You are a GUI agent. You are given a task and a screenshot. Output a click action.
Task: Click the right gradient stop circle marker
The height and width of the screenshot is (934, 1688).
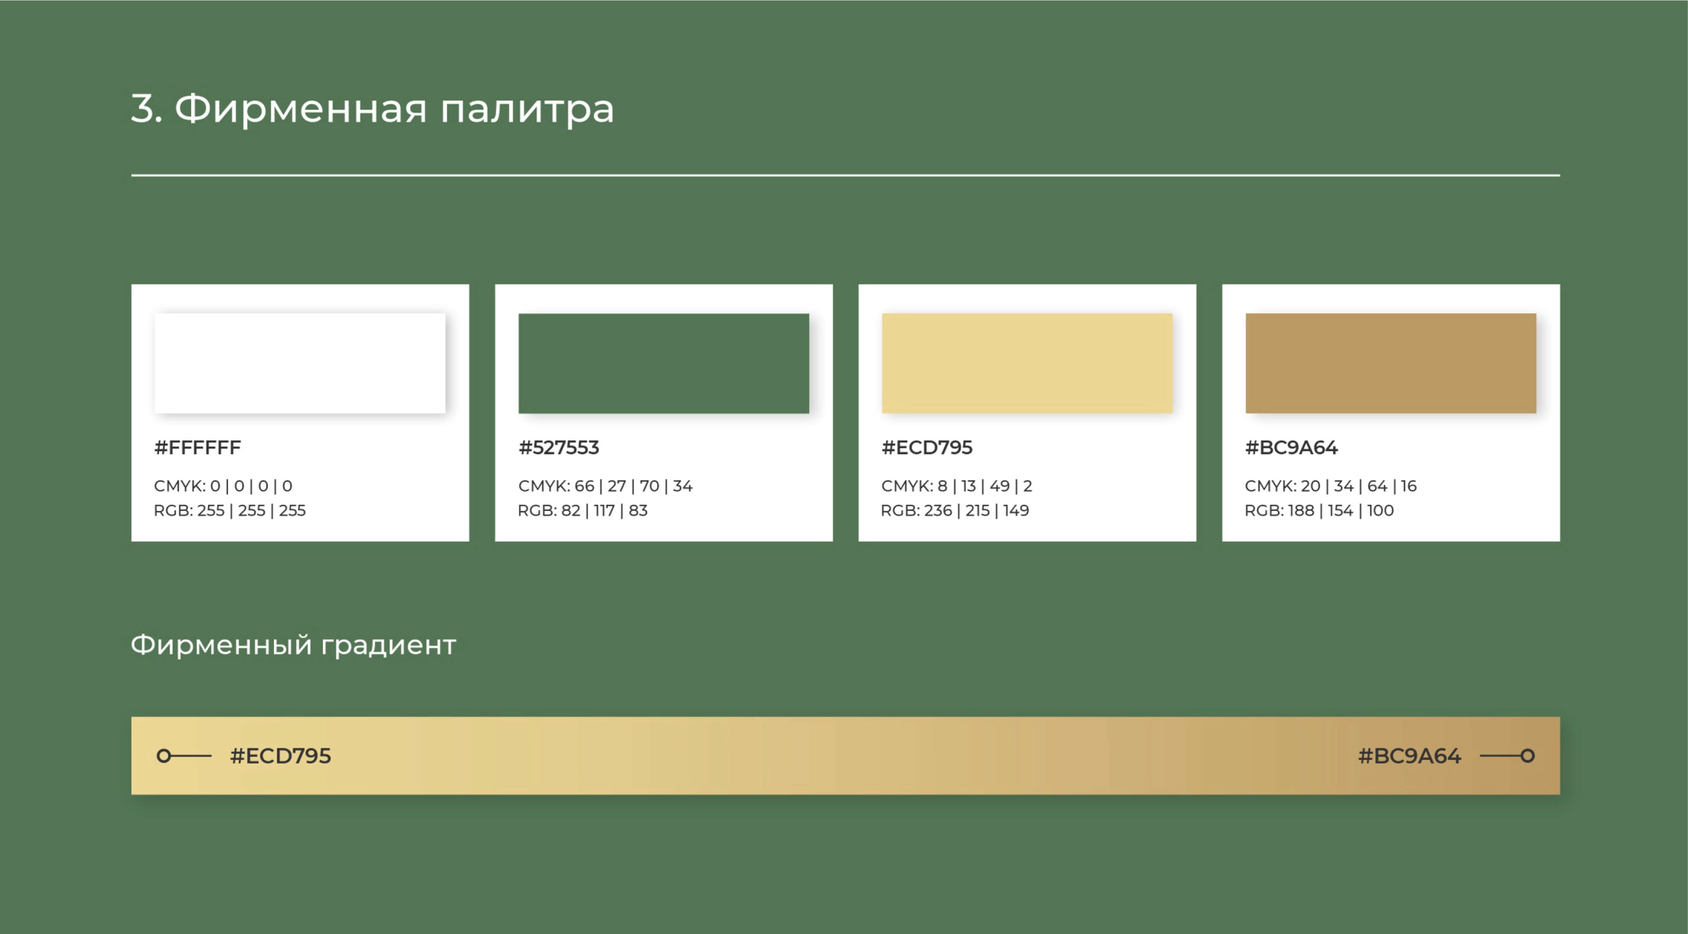click(1528, 756)
